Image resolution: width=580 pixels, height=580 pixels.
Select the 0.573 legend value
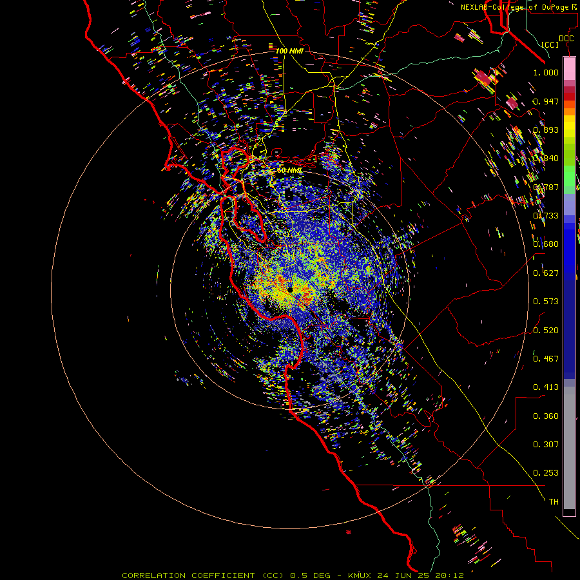tap(546, 301)
